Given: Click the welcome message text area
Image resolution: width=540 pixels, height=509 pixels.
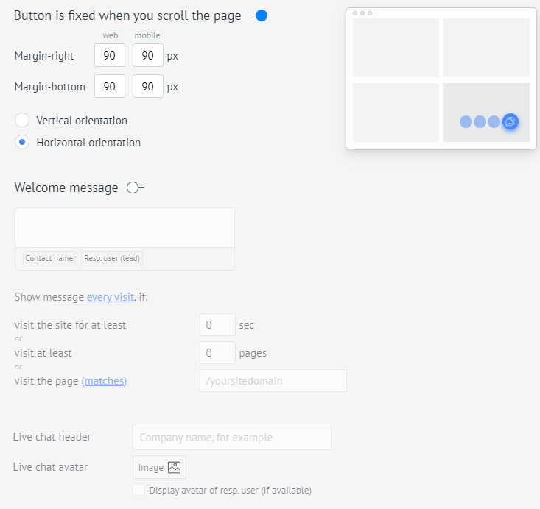Looking at the screenshot, I should (125, 228).
